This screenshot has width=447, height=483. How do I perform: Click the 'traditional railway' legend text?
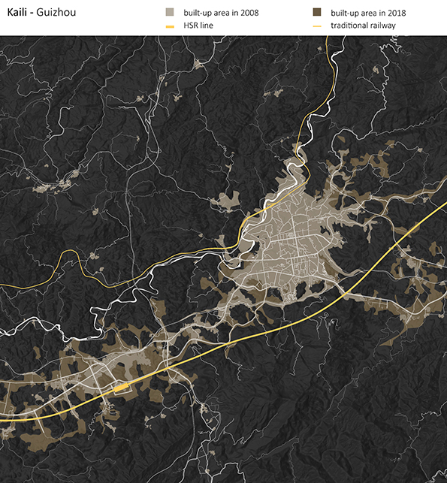pos(363,26)
